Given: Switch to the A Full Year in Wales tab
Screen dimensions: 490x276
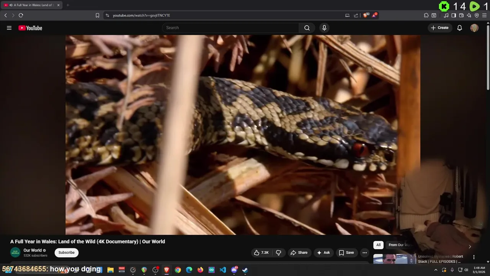Looking at the screenshot, I should 31,5.
